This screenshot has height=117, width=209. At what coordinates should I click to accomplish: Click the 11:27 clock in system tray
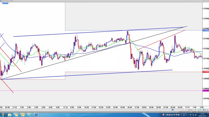[203, 114]
